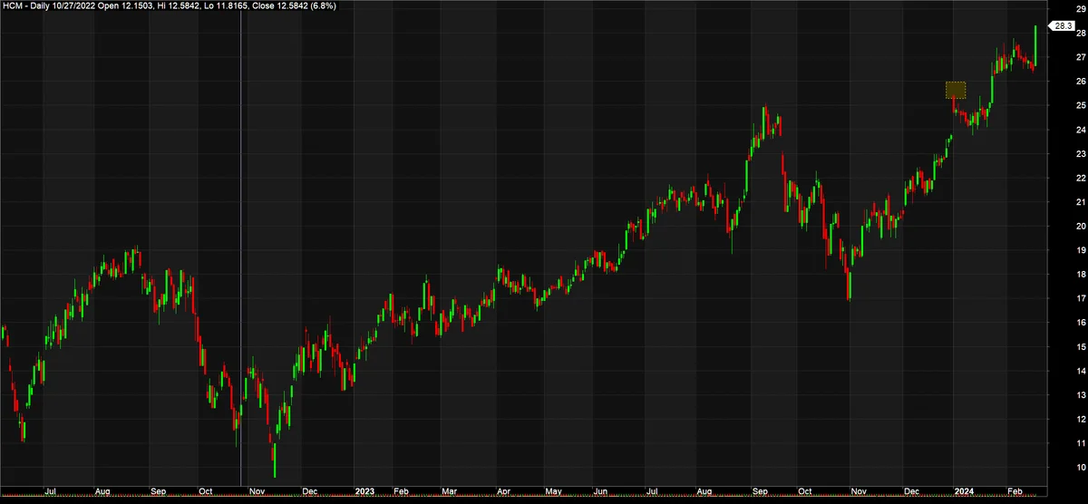Click the Dec label just before 2023
Image resolution: width=1088 pixels, height=504 pixels.
pyautogui.click(x=310, y=490)
